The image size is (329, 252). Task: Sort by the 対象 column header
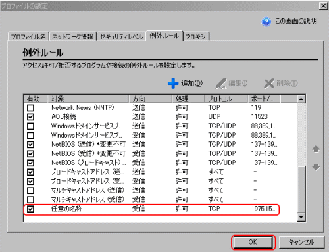(88, 99)
